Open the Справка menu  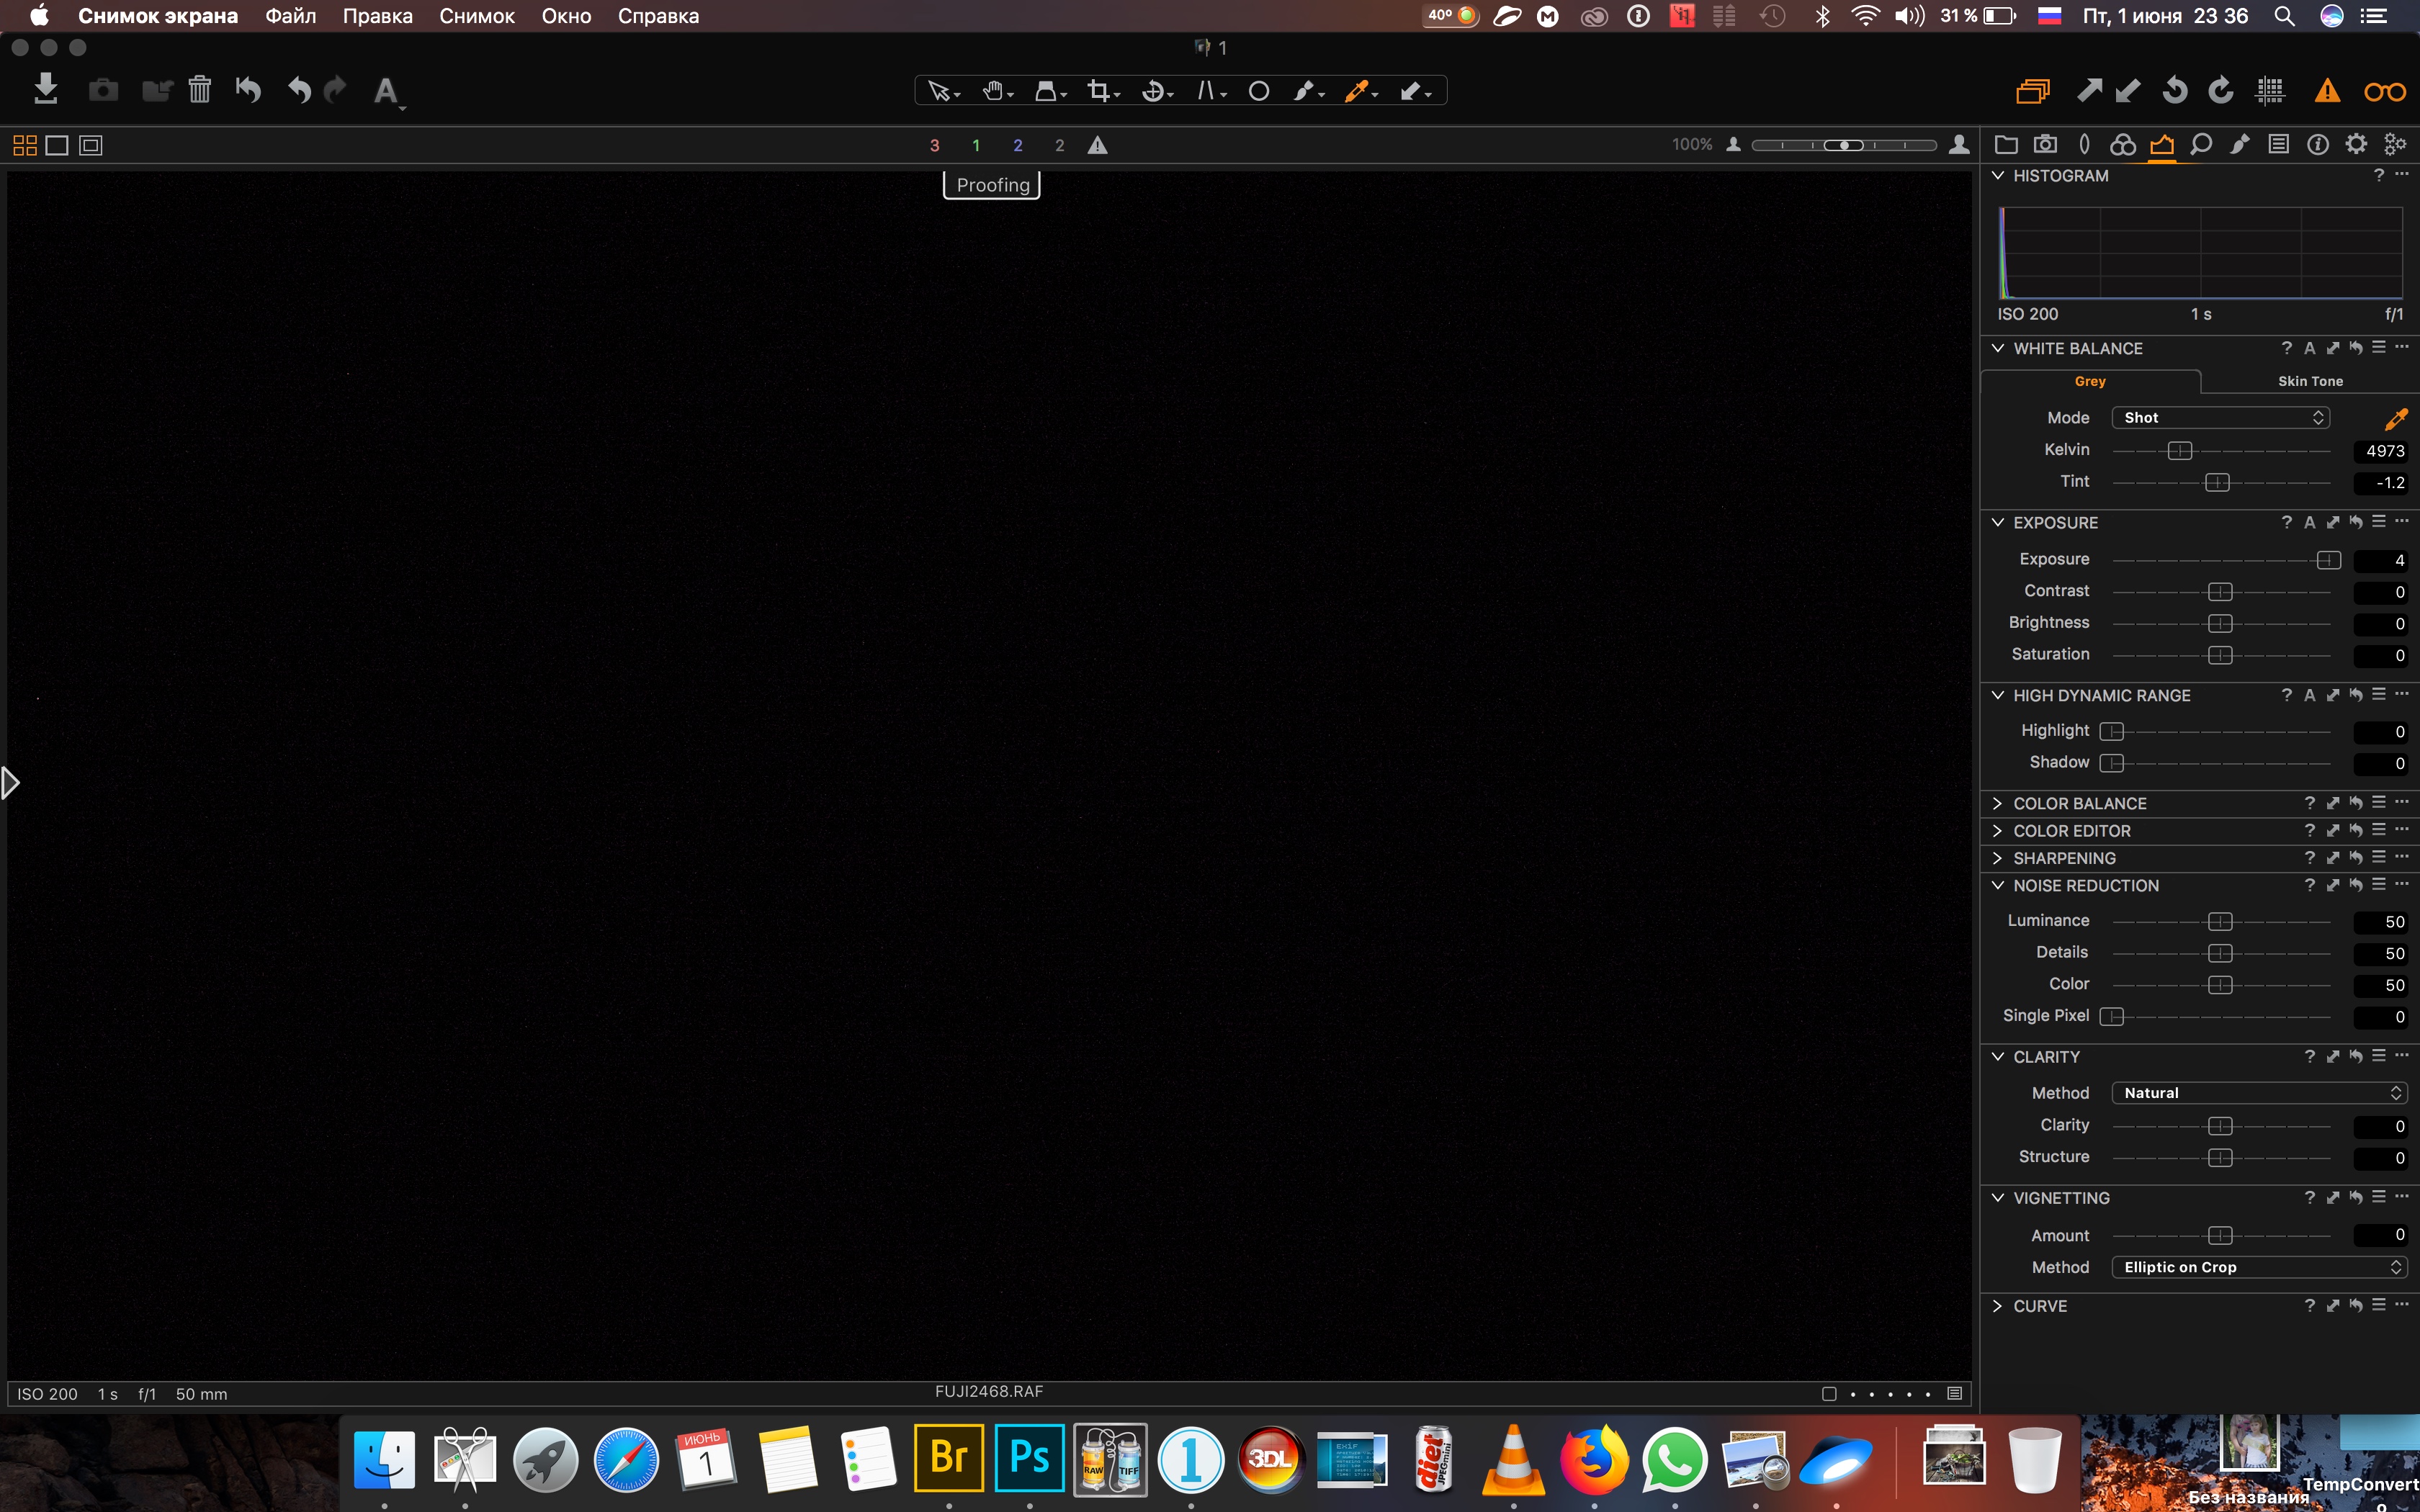point(658,16)
